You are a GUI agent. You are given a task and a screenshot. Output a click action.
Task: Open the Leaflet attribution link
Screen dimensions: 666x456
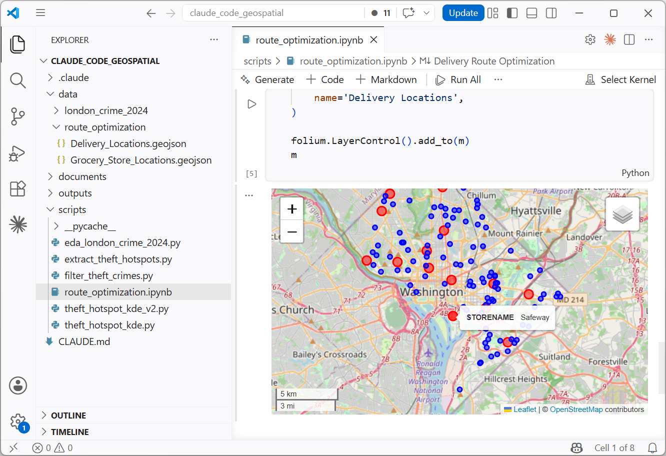coord(520,409)
